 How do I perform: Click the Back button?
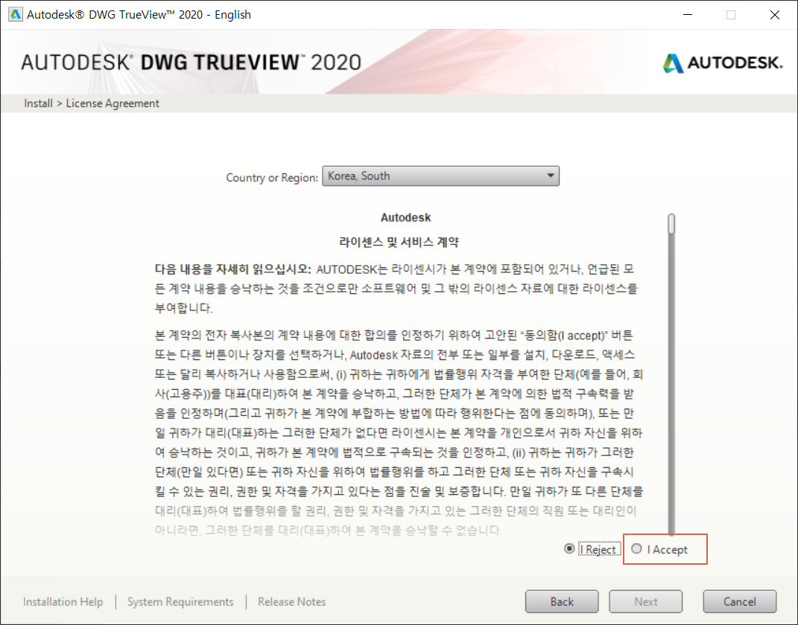[x=562, y=602]
